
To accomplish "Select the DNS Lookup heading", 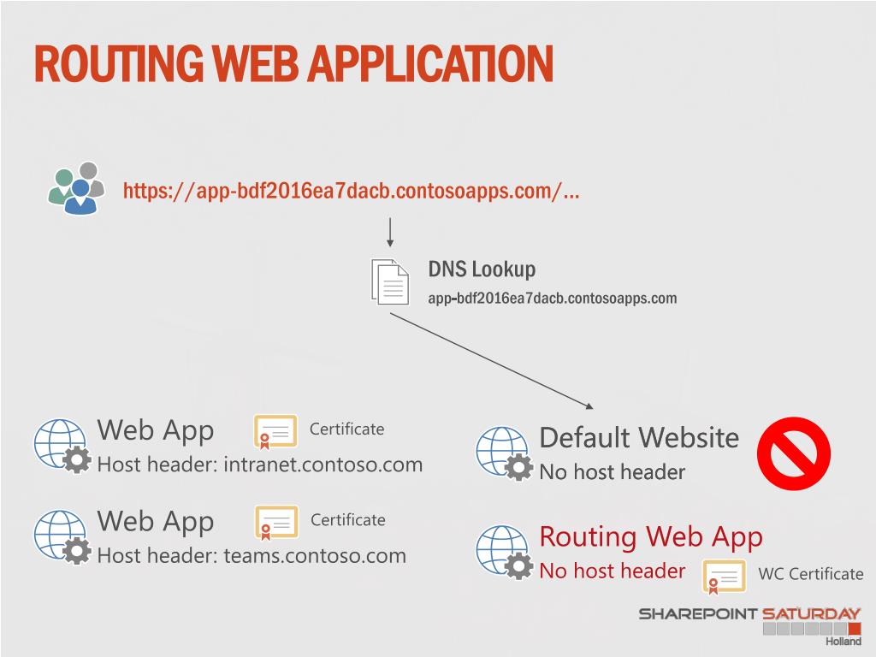I will pos(482,269).
